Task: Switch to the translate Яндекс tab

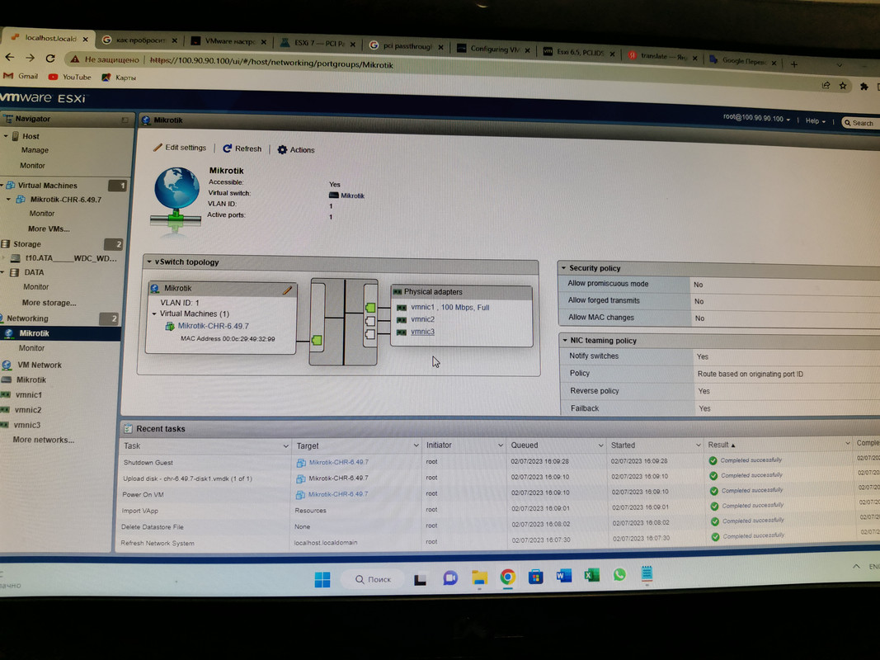Action: [663, 56]
